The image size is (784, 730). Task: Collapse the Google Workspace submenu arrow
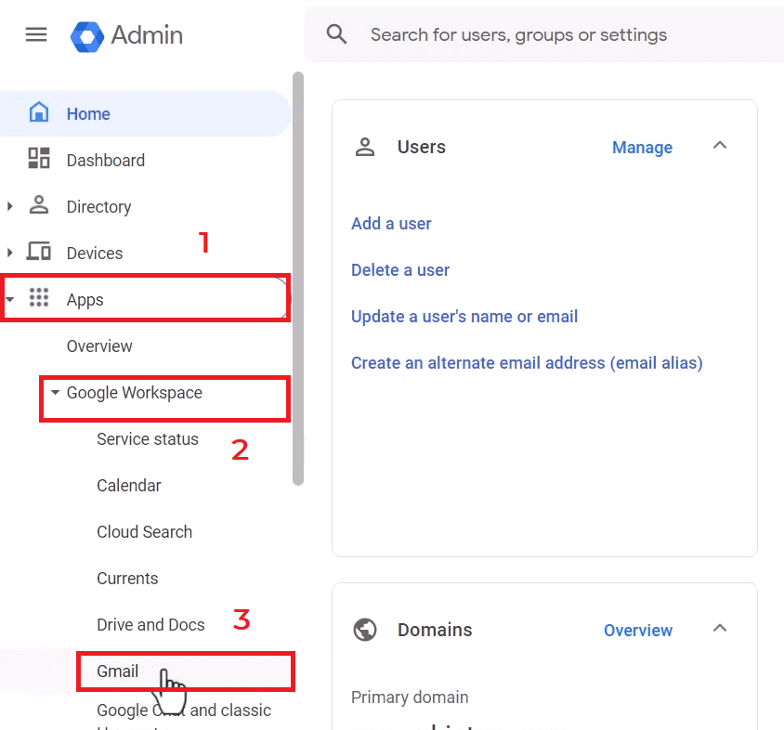pos(55,393)
